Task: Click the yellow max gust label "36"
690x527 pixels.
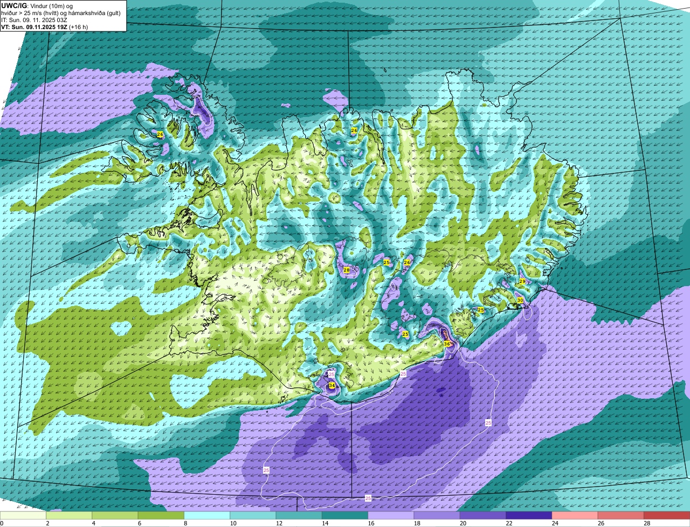Action: [x=447, y=344]
